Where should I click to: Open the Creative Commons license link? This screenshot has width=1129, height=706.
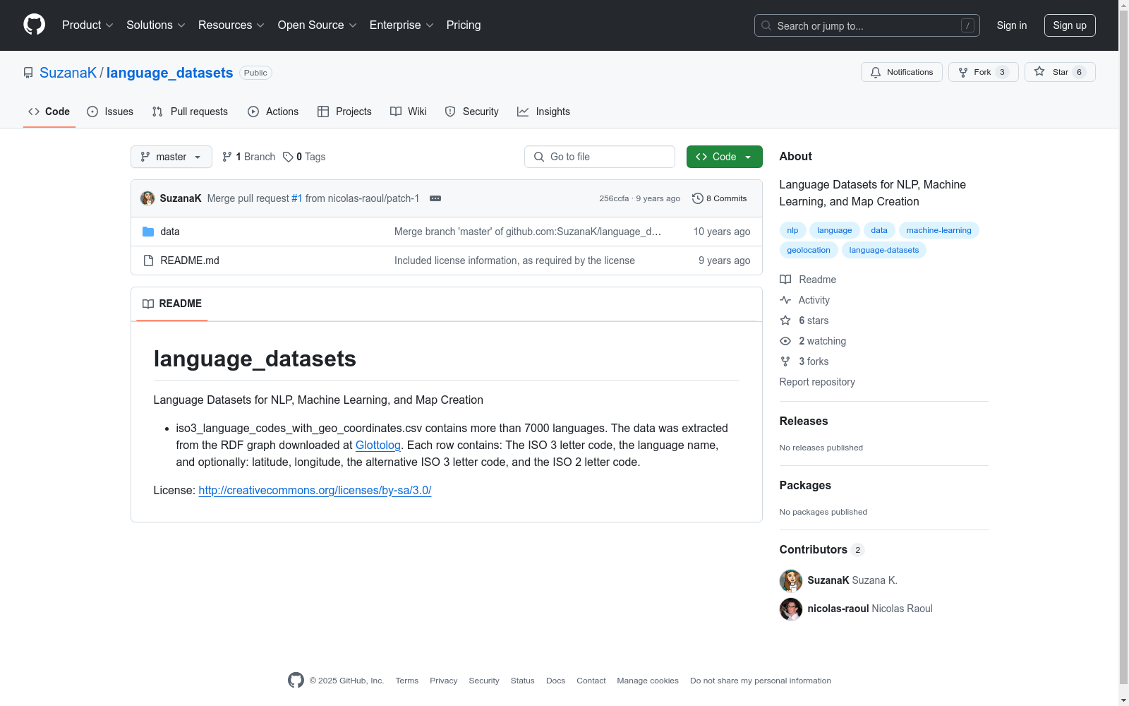tap(315, 490)
